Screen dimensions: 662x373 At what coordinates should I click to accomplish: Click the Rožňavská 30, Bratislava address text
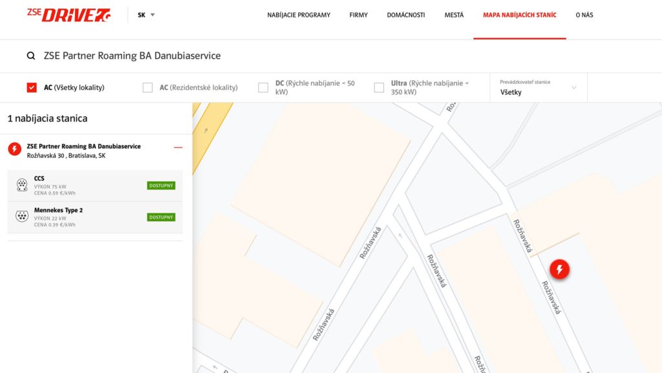(67, 156)
